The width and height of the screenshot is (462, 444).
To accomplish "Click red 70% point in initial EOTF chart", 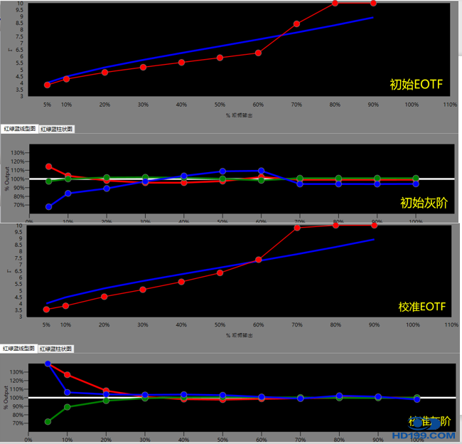I will click(296, 24).
